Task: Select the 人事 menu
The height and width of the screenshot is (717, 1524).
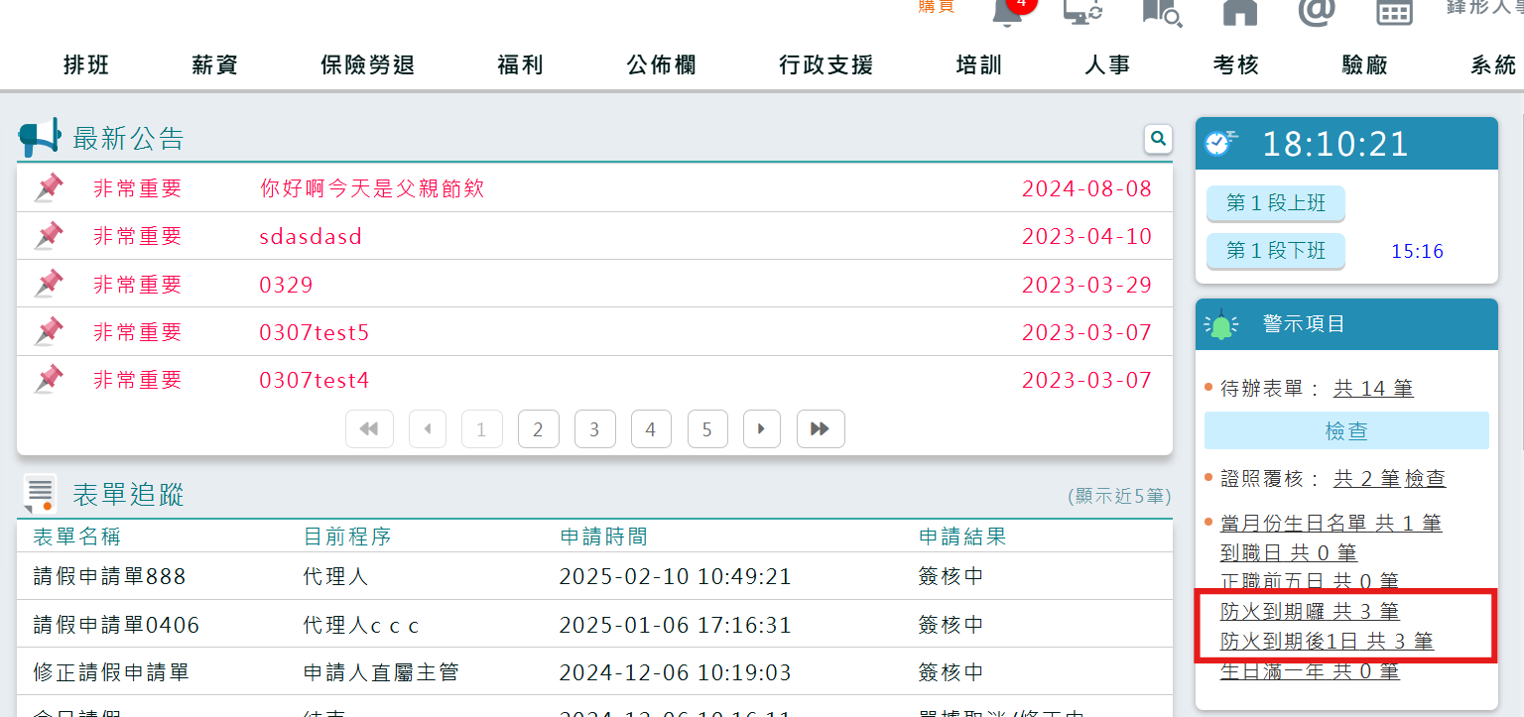Action: click(1106, 64)
